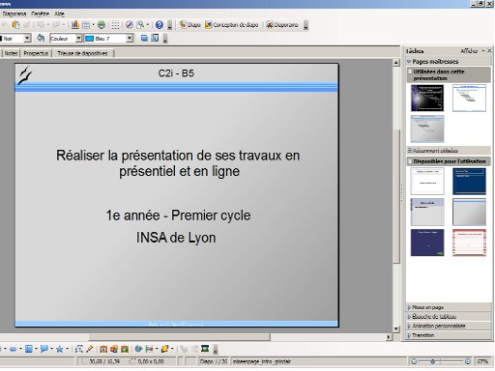Open the Bleu 7 fill color dropdown

click(x=130, y=39)
